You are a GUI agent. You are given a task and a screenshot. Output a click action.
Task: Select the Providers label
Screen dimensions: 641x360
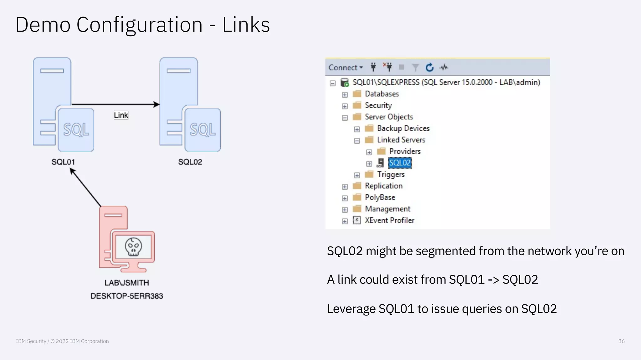point(405,151)
